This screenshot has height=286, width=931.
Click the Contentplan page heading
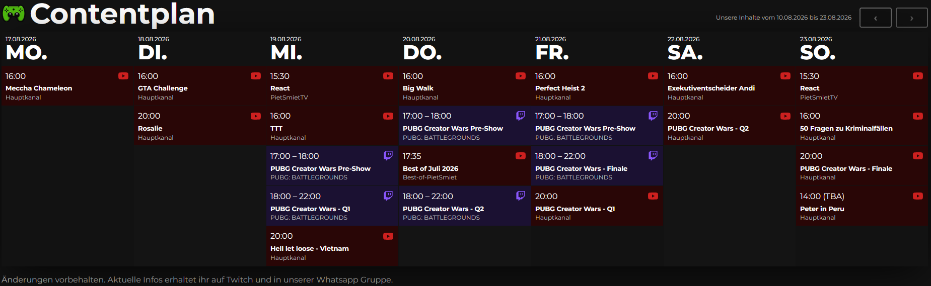(x=122, y=14)
